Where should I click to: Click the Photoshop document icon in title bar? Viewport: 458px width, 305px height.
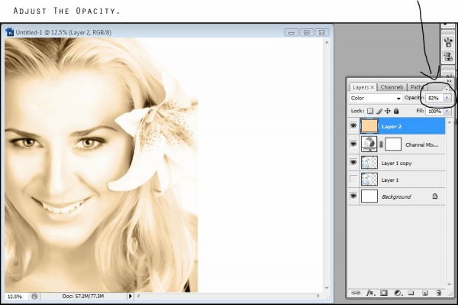[x=10, y=32]
